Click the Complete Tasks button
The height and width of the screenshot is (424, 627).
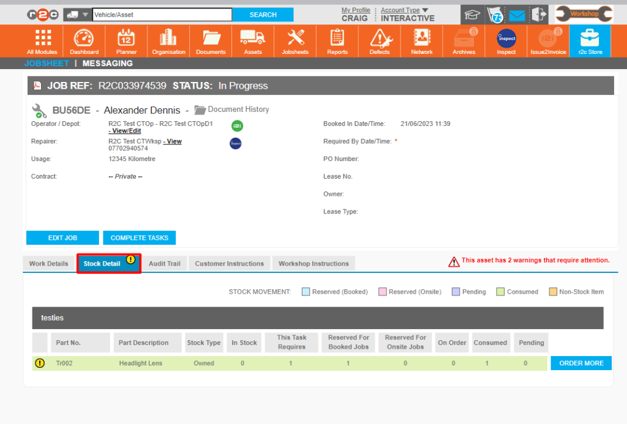click(x=139, y=238)
